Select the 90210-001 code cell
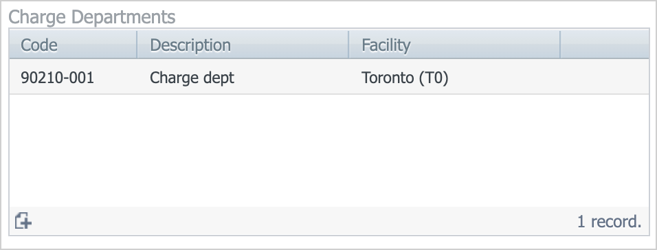657x250 pixels. click(74, 78)
